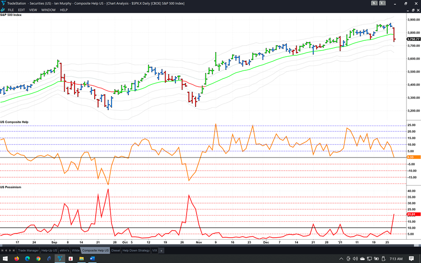This screenshot has width=421, height=263.
Task: Add a new workspace tab with plus button
Action: [161, 250]
